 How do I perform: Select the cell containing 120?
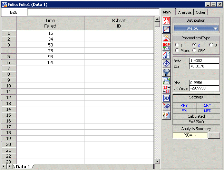(x=51, y=62)
